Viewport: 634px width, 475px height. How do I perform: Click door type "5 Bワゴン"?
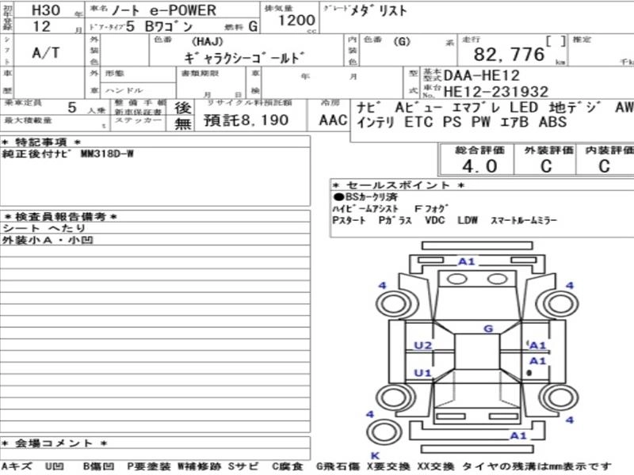point(159,27)
